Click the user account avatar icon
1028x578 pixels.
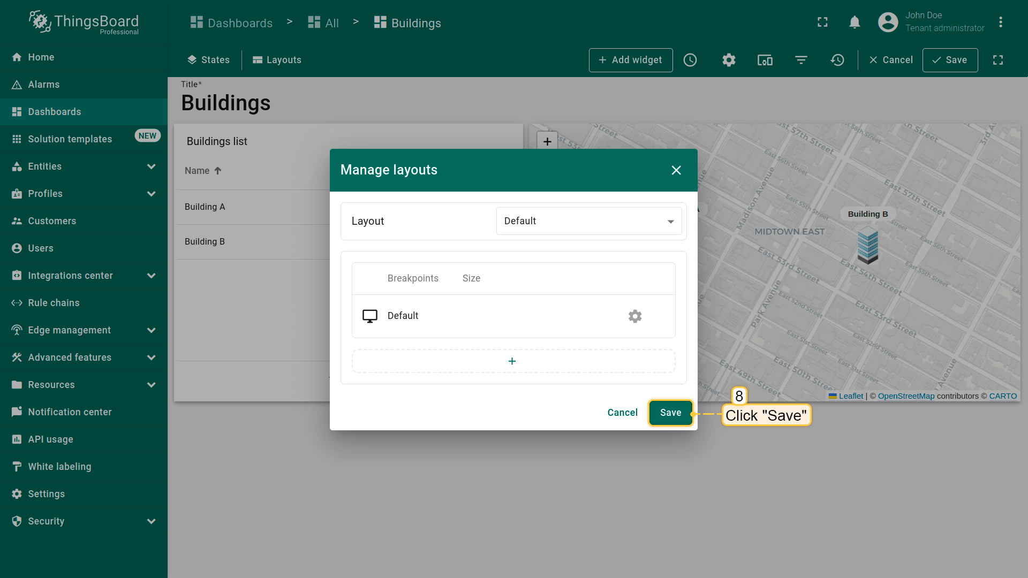tap(888, 22)
